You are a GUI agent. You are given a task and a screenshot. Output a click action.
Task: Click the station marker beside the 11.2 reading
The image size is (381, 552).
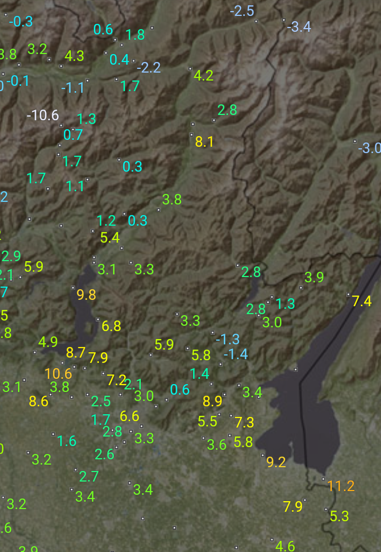pyautogui.click(x=324, y=478)
